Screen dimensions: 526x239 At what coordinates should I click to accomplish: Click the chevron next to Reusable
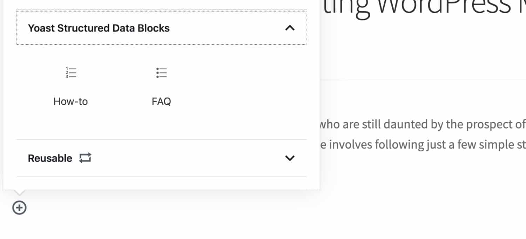click(290, 158)
